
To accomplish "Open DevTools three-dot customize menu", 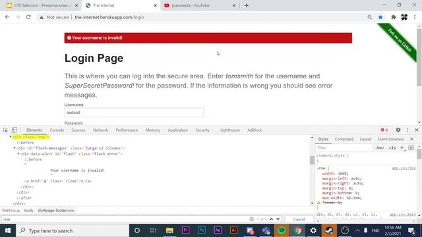I will 407,130.
